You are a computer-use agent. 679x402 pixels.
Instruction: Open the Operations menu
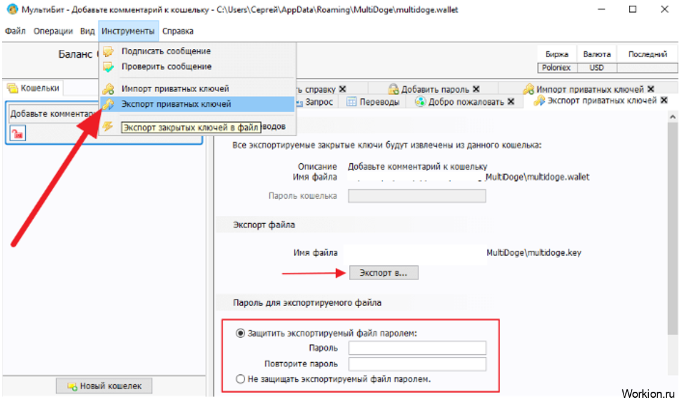53,31
